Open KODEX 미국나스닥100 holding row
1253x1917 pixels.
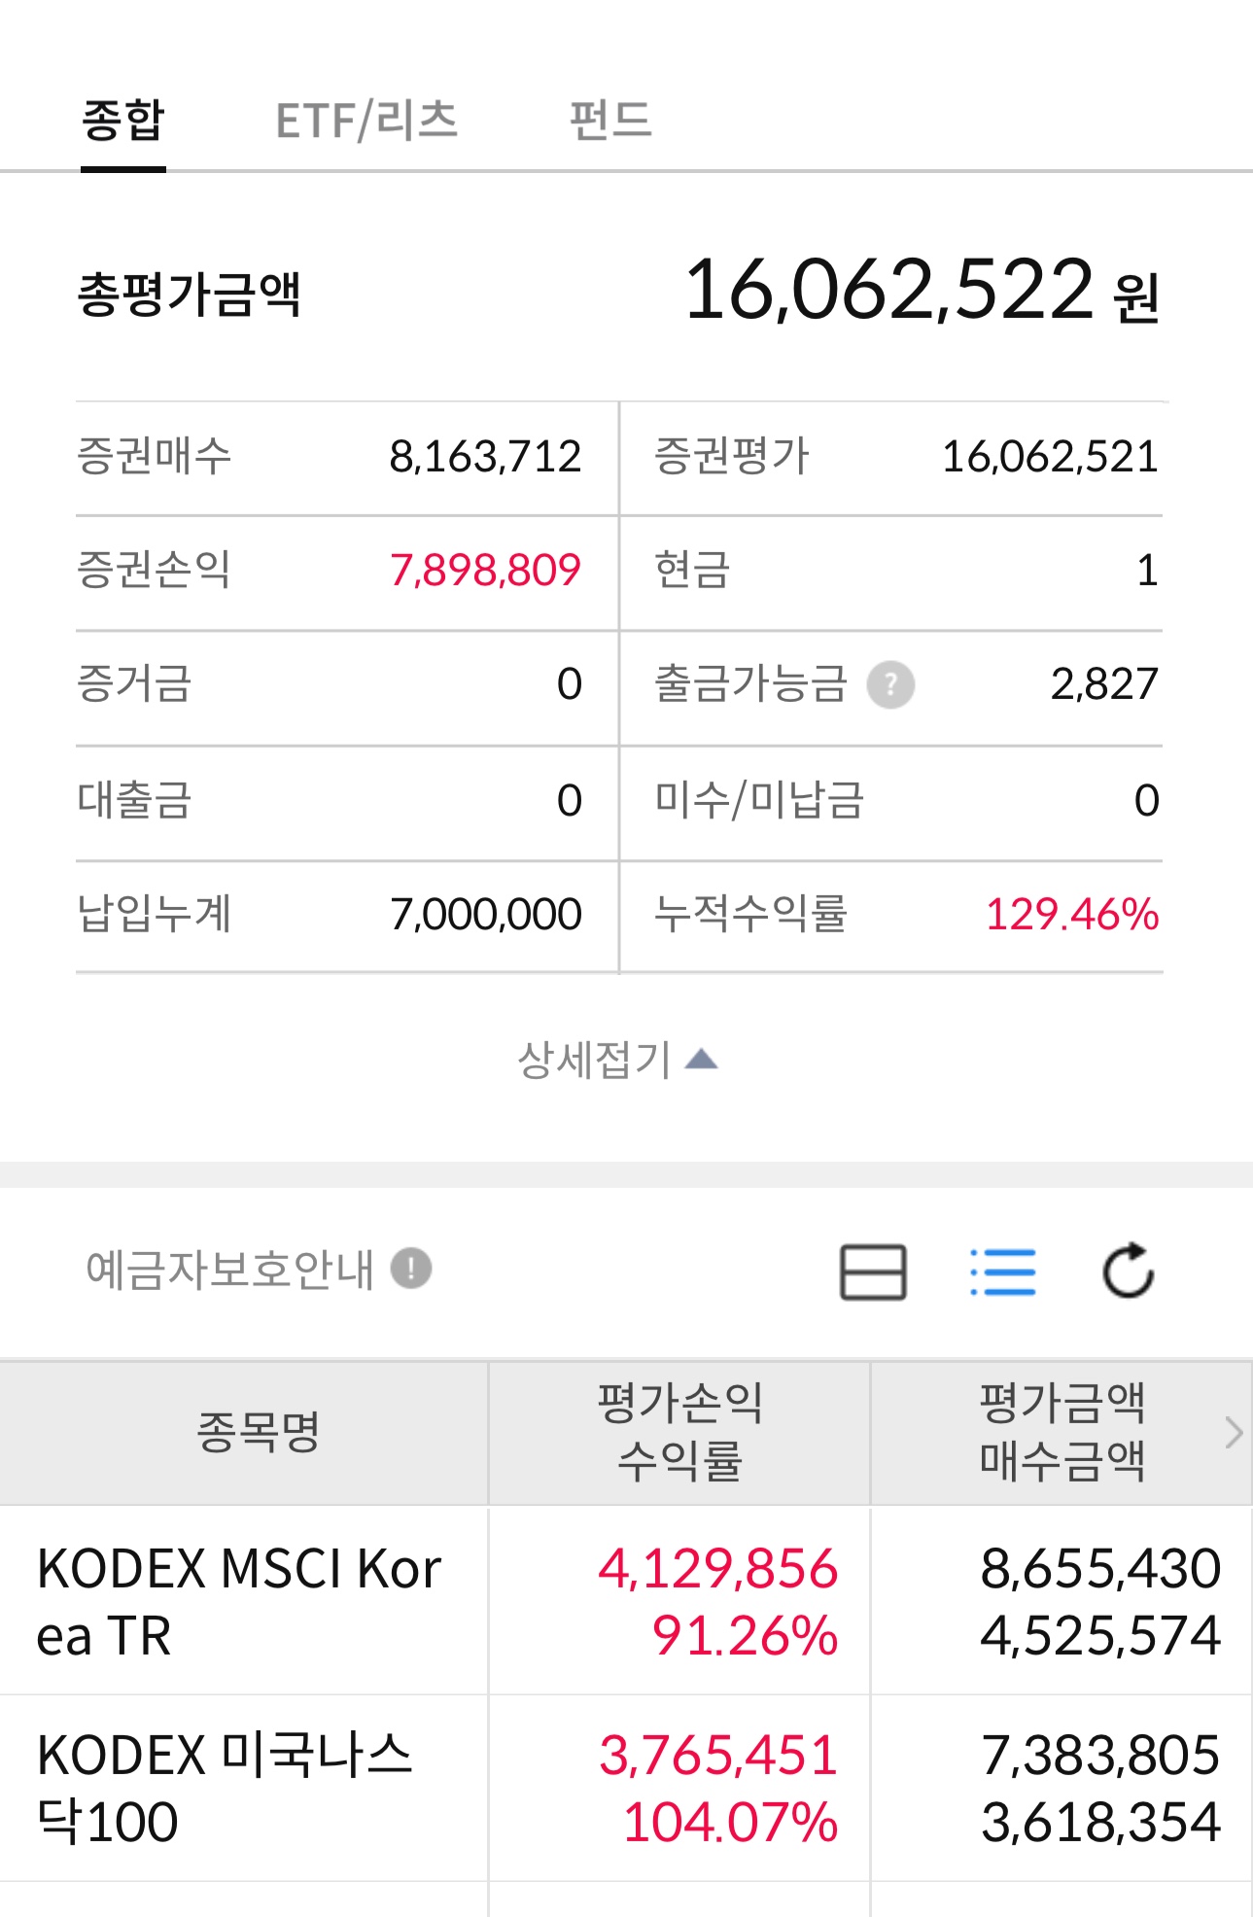tap(225, 1788)
